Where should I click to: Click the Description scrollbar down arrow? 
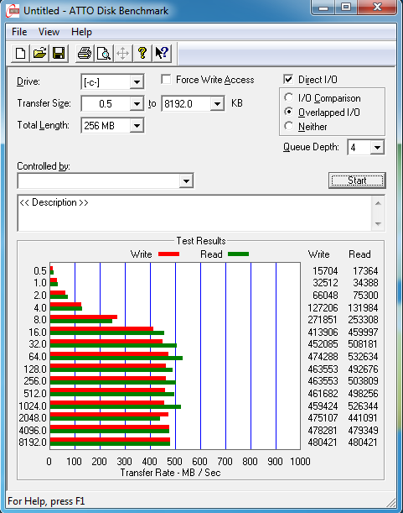tap(378, 224)
